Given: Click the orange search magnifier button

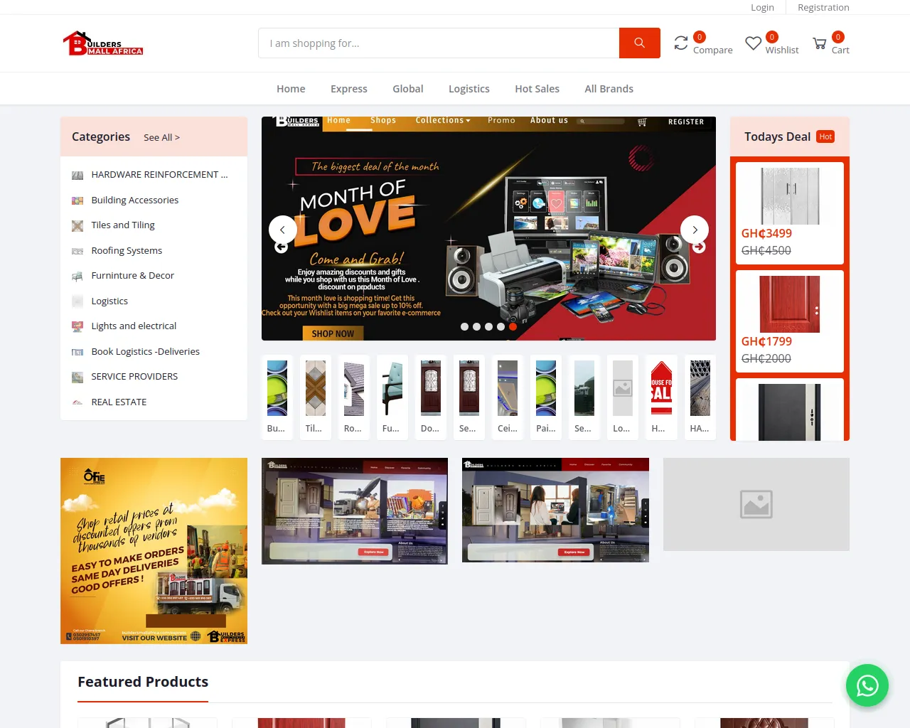Looking at the screenshot, I should pyautogui.click(x=640, y=43).
